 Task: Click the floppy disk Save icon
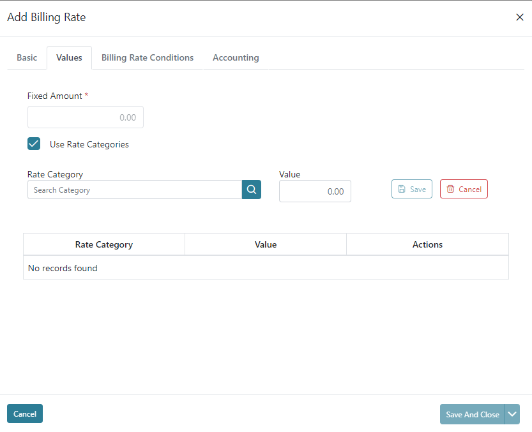point(402,190)
